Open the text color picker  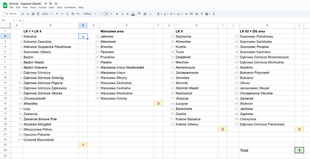tap(133, 14)
